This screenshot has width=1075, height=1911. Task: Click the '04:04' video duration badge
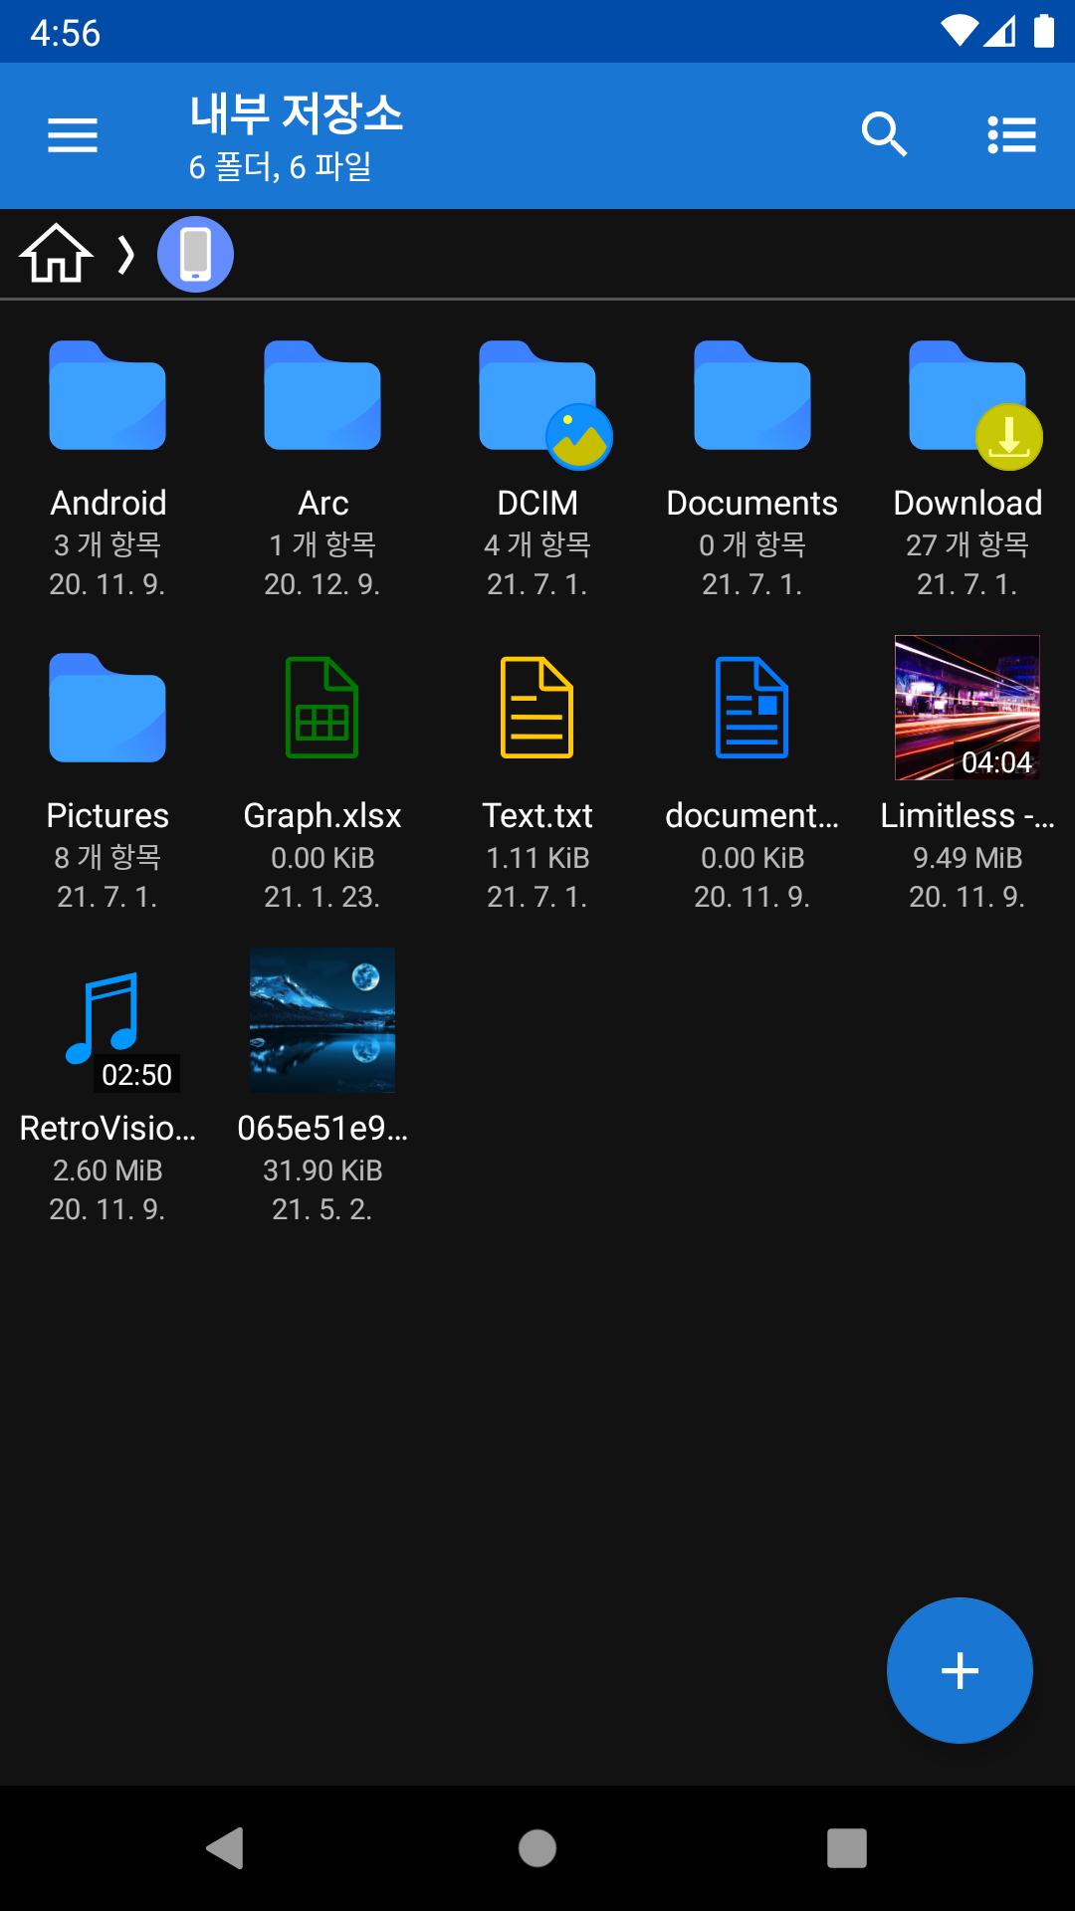(x=996, y=762)
